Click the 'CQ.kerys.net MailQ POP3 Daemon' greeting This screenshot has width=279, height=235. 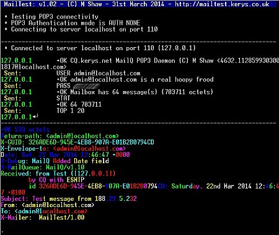point(168,61)
